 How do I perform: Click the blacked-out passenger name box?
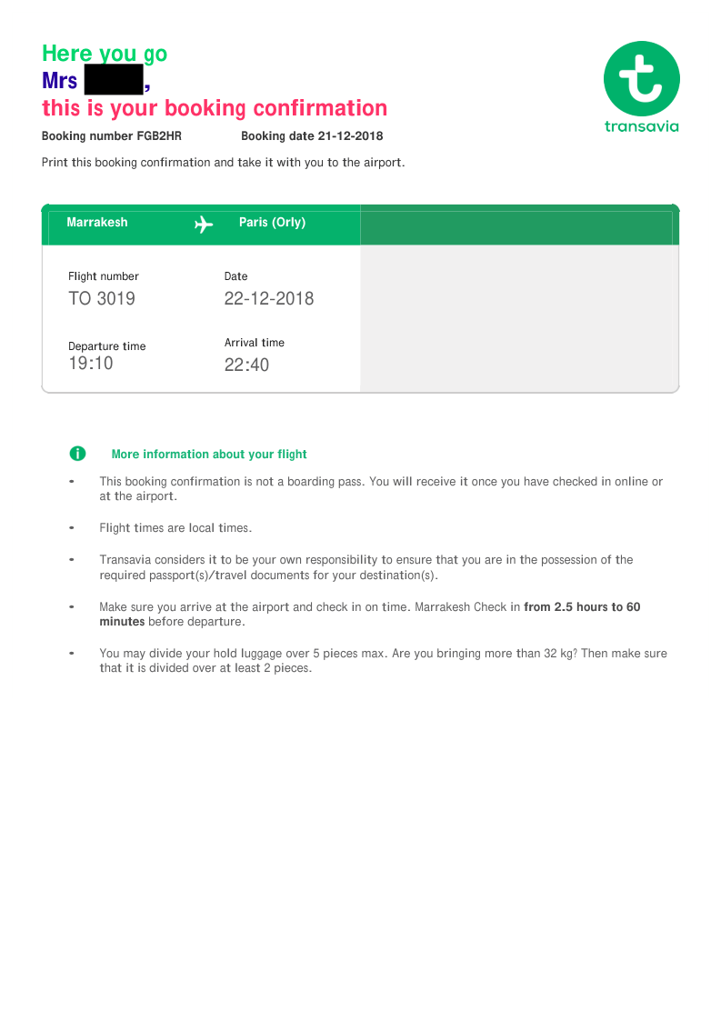click(x=114, y=80)
